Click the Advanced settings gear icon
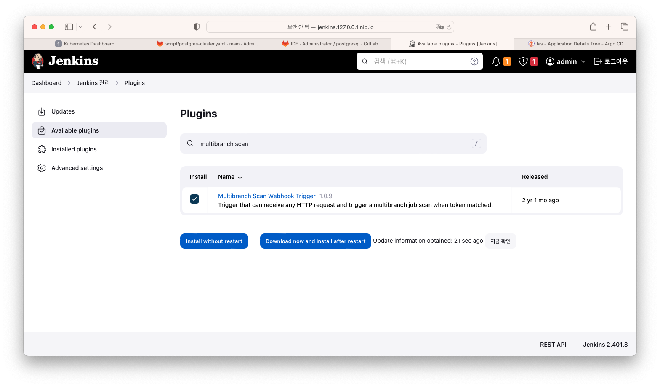Screen dimensions: 660x387 [42, 168]
